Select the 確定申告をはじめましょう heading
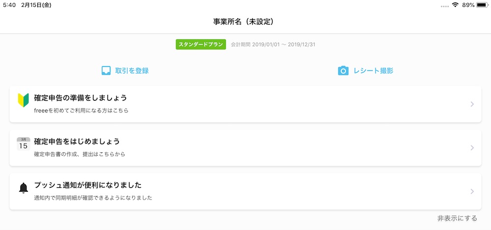 point(77,142)
